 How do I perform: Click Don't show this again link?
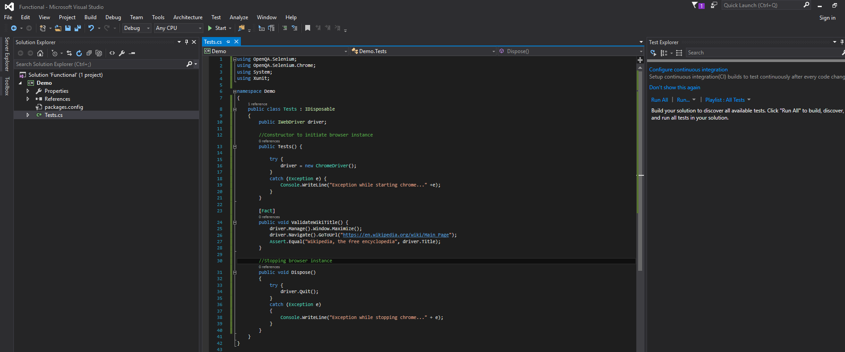[674, 87]
